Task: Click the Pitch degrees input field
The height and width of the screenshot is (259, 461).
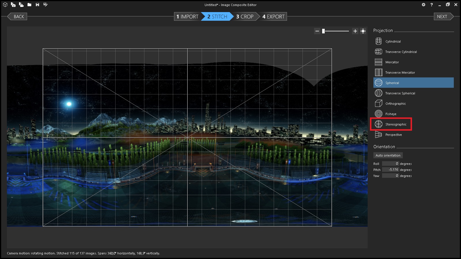Action: tap(390, 170)
